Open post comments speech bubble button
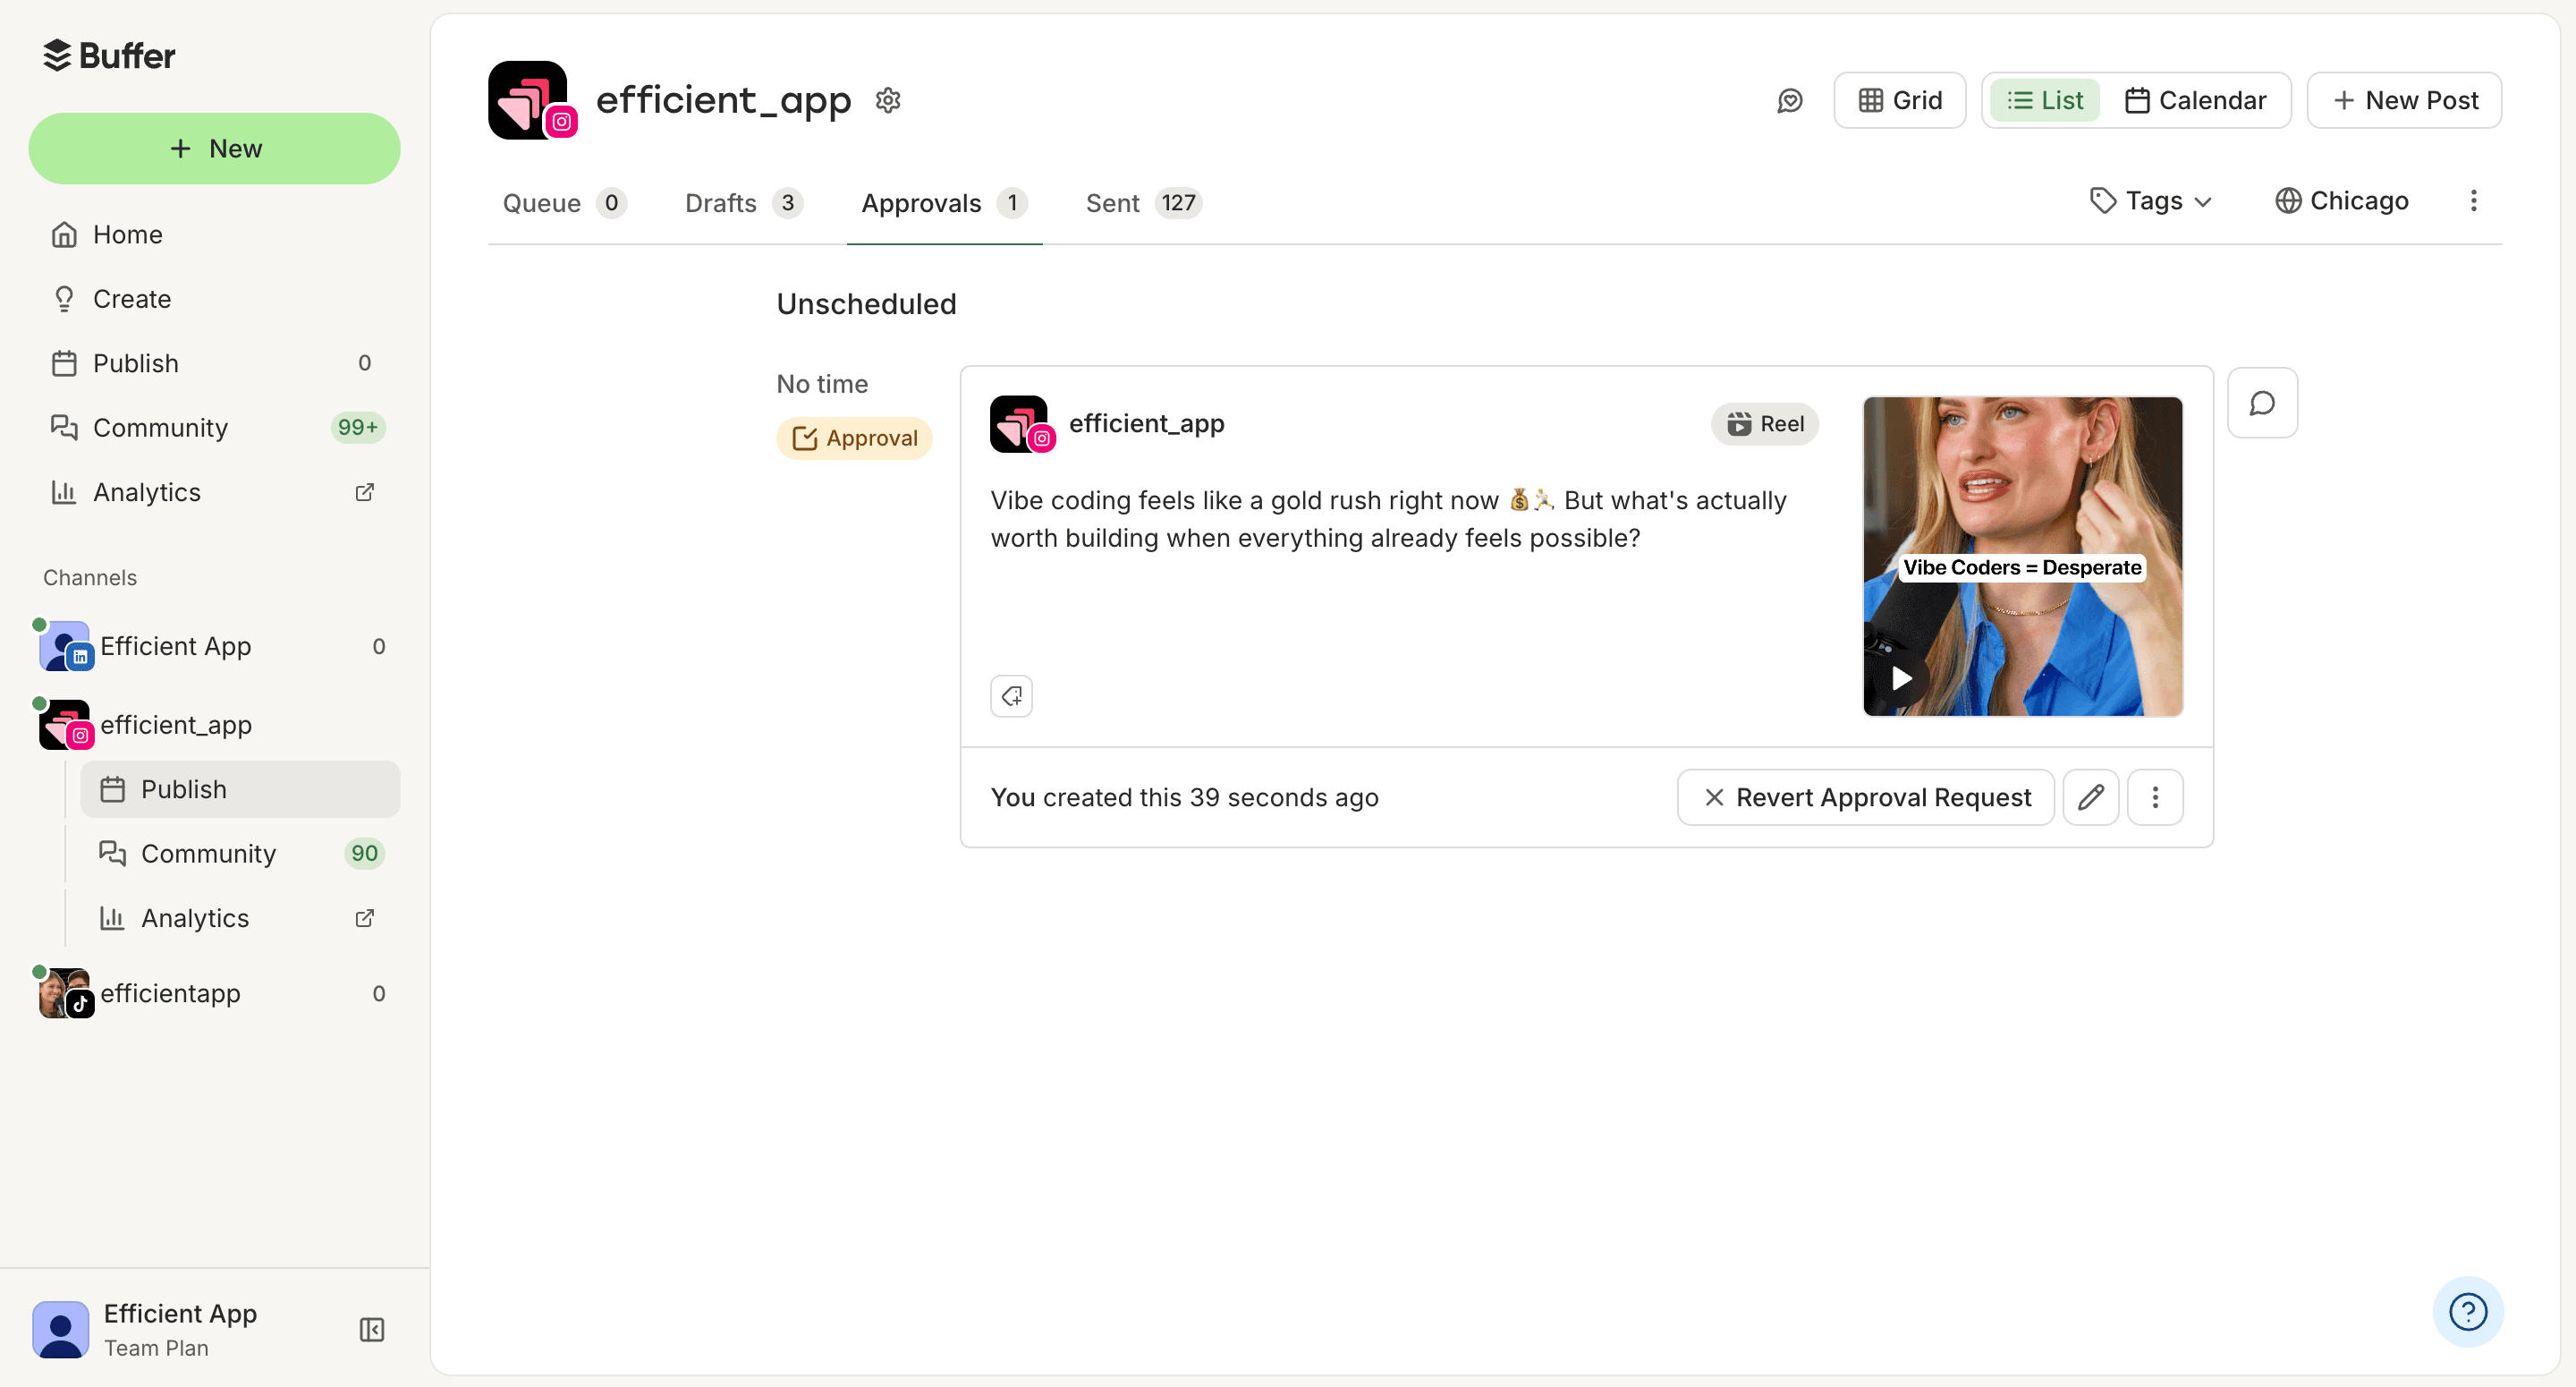 2262,404
